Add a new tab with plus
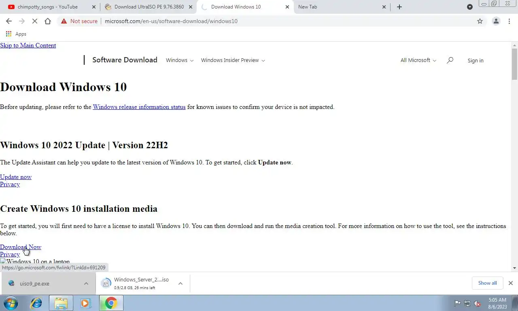Image resolution: width=518 pixels, height=311 pixels. [399, 7]
